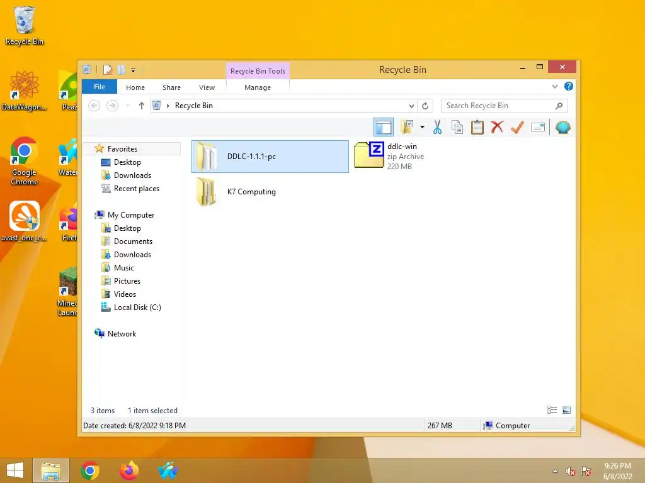Click the Windows Start button
645x483 pixels.
pyautogui.click(x=15, y=470)
